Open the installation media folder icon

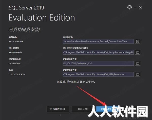pyautogui.click(x=138, y=63)
